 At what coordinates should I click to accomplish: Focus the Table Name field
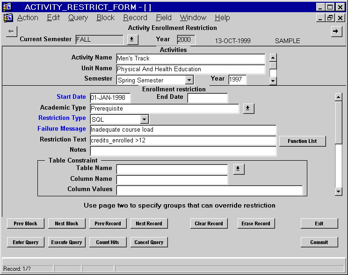click(172, 169)
